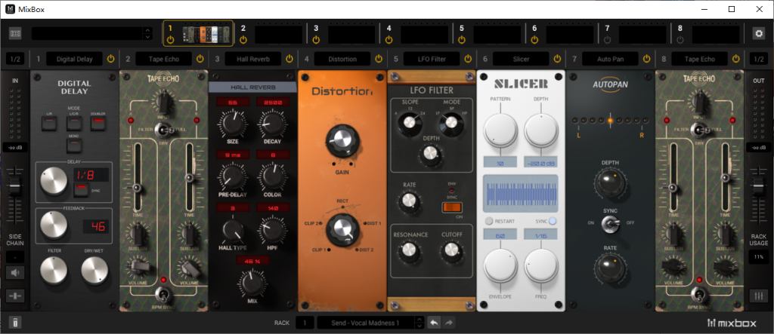Image resolution: width=774 pixels, height=334 pixels.
Task: Open the preset browser icon at top left
Action: [x=15, y=33]
